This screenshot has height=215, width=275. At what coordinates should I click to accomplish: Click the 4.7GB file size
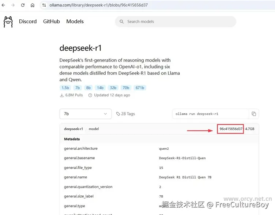[249, 129]
